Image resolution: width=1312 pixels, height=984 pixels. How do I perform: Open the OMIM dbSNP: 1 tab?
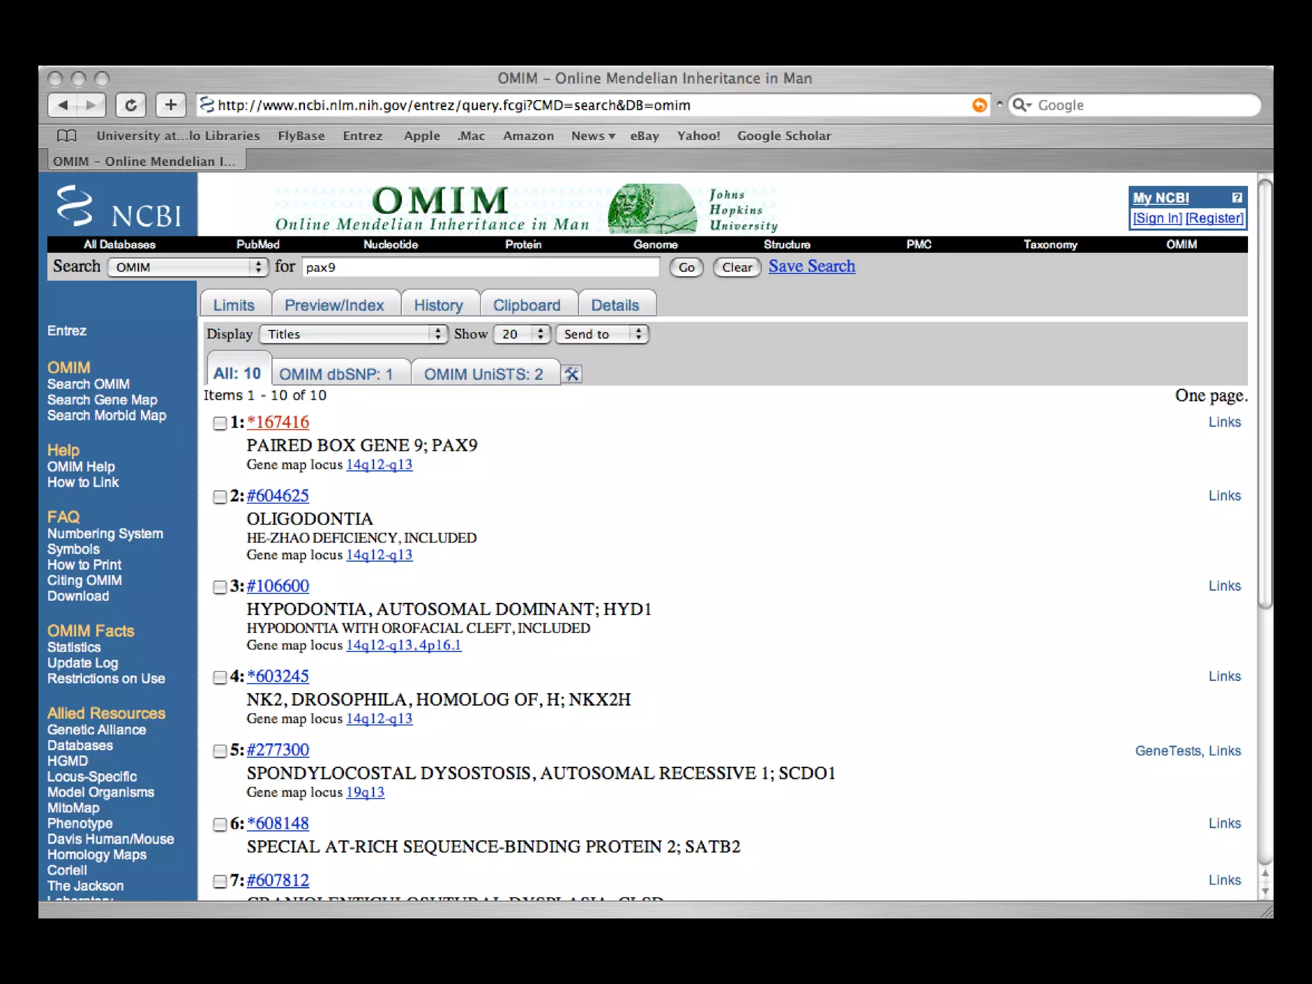point(336,374)
